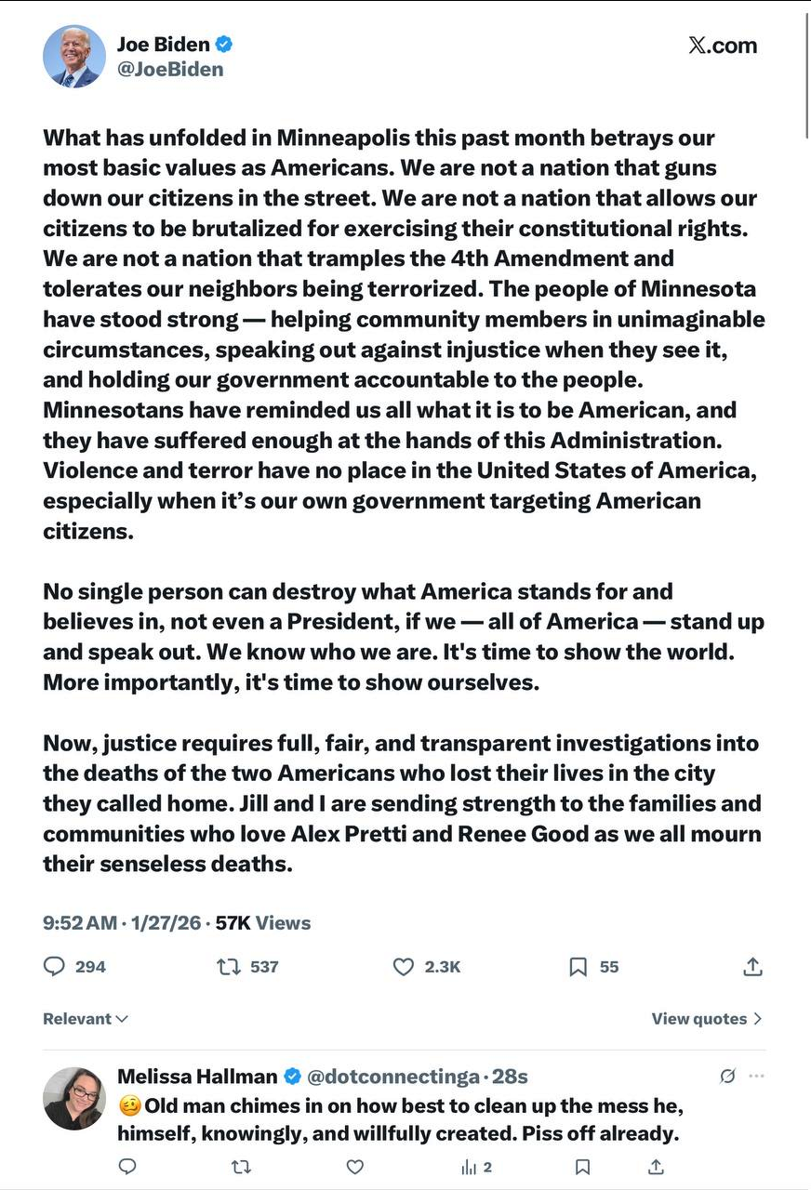
Task: Repost Melissa Hallman's reply
Action: pos(241,1167)
